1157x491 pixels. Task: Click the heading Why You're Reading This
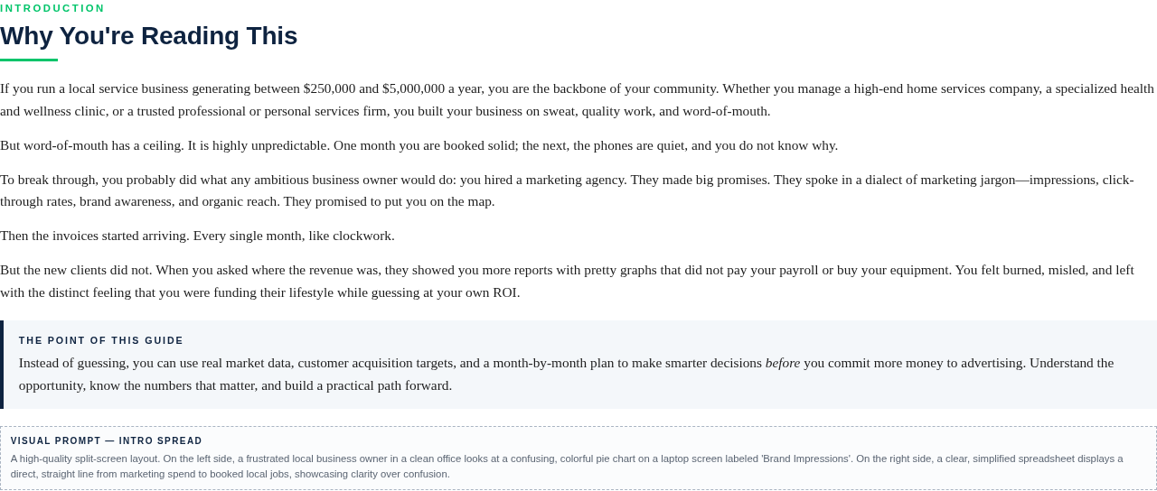(x=148, y=36)
